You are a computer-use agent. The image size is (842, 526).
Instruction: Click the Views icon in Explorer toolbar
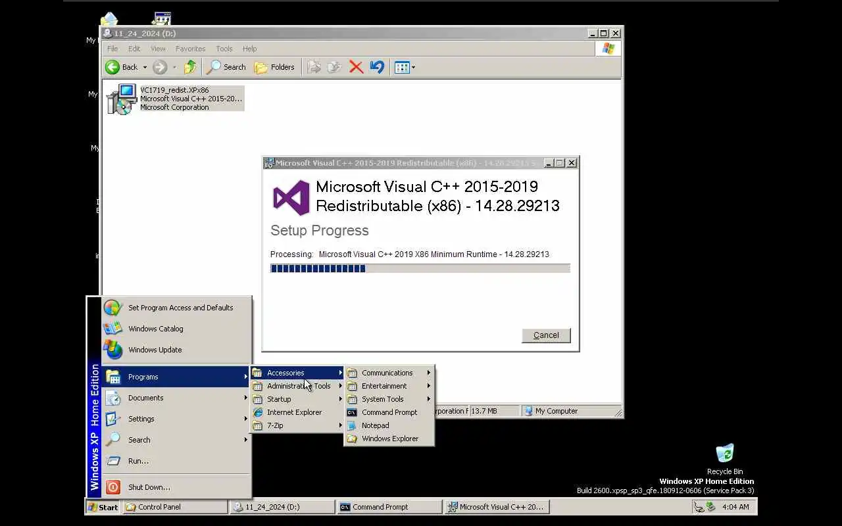401,67
